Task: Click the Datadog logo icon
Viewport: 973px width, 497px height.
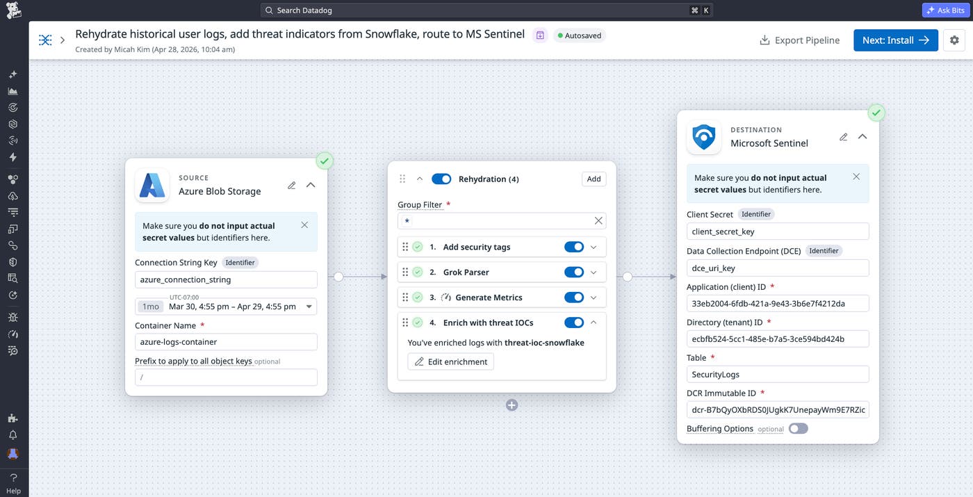Action: pyautogui.click(x=13, y=10)
